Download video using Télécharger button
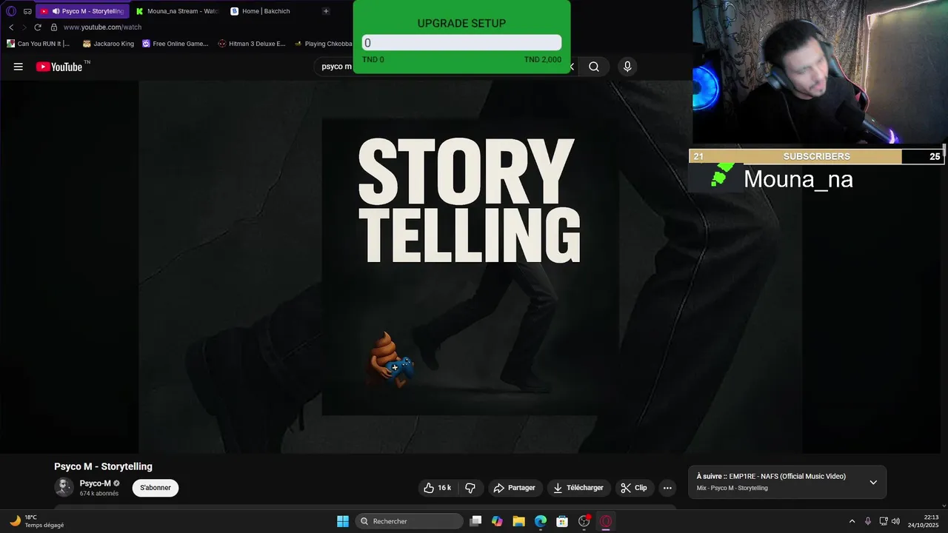 click(x=578, y=488)
